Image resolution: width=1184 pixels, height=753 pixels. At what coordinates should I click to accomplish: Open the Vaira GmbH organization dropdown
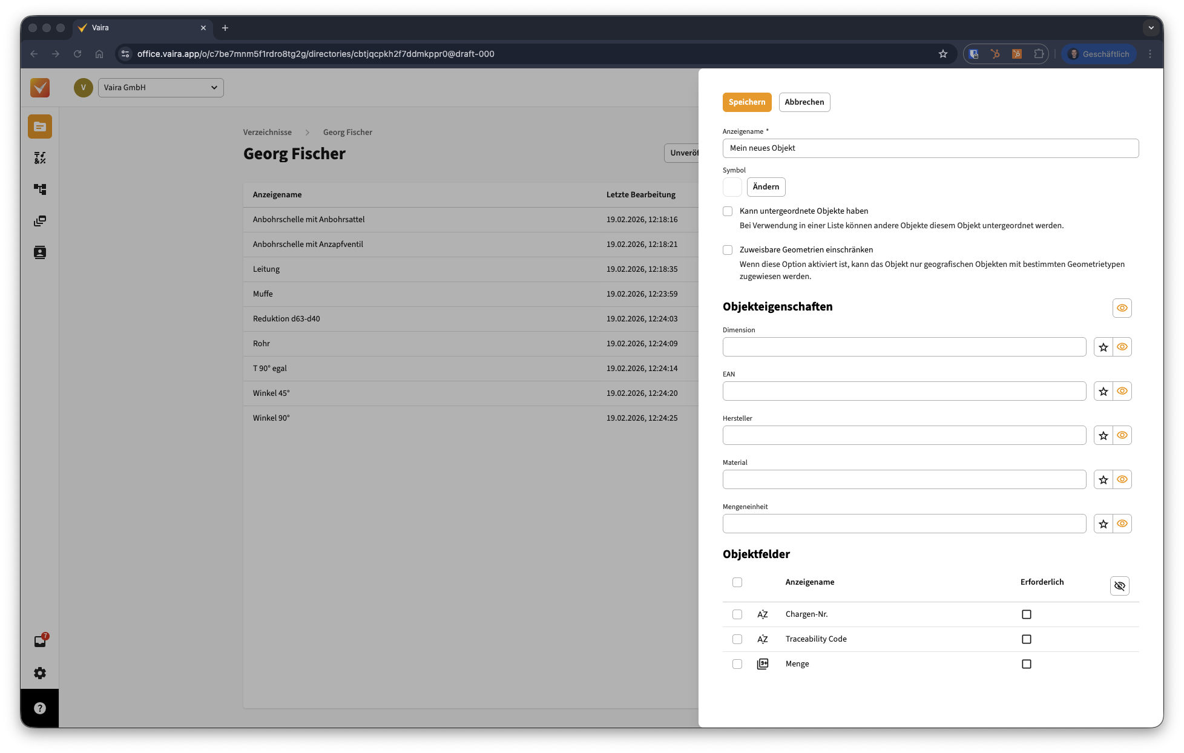pyautogui.click(x=160, y=88)
